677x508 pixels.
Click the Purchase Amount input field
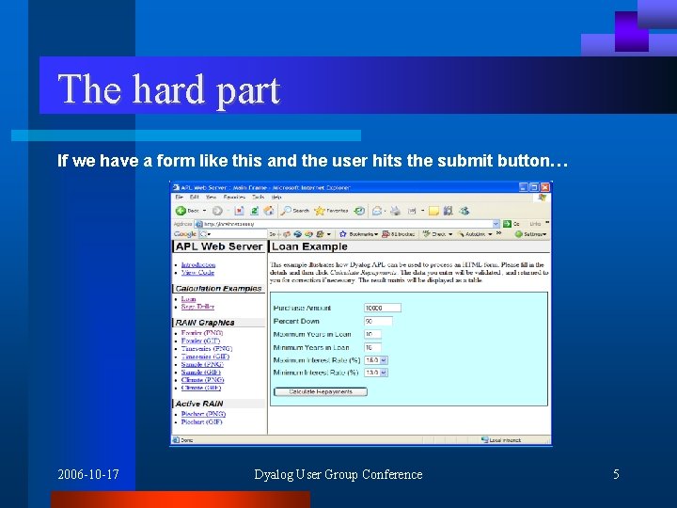click(x=383, y=308)
